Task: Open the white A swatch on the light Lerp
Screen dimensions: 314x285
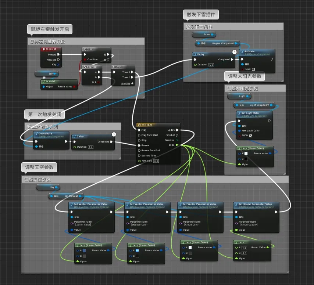Action: click(246, 154)
